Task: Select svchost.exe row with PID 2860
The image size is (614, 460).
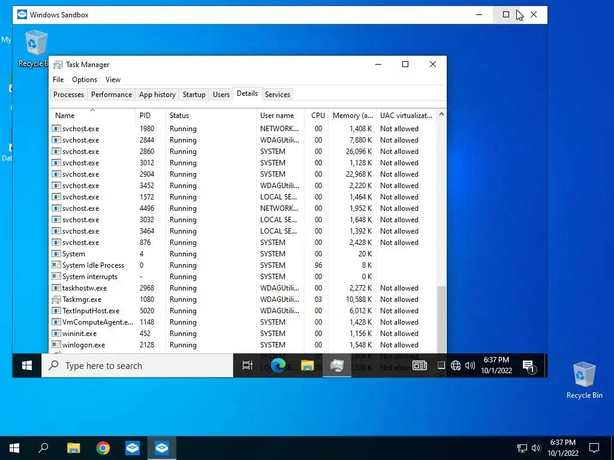Action: pos(243,152)
